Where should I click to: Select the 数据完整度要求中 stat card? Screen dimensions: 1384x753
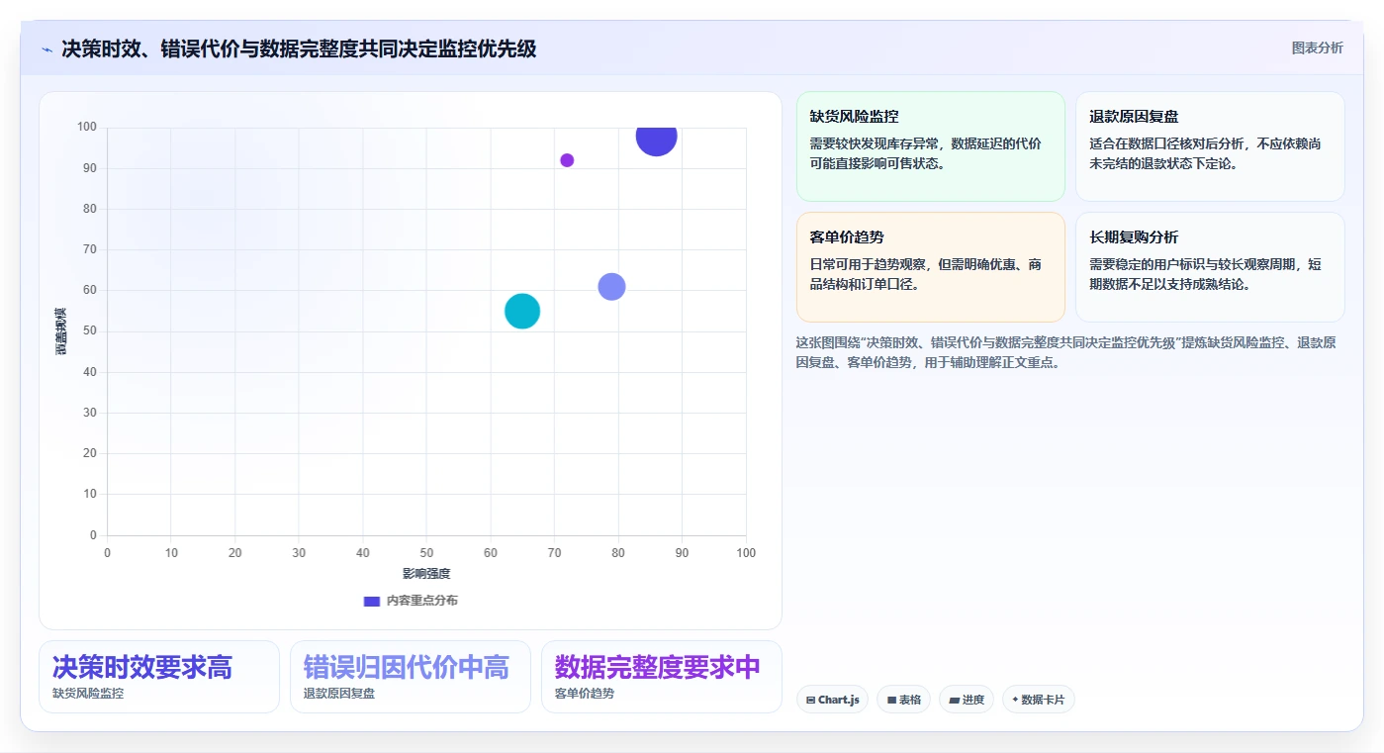662,677
